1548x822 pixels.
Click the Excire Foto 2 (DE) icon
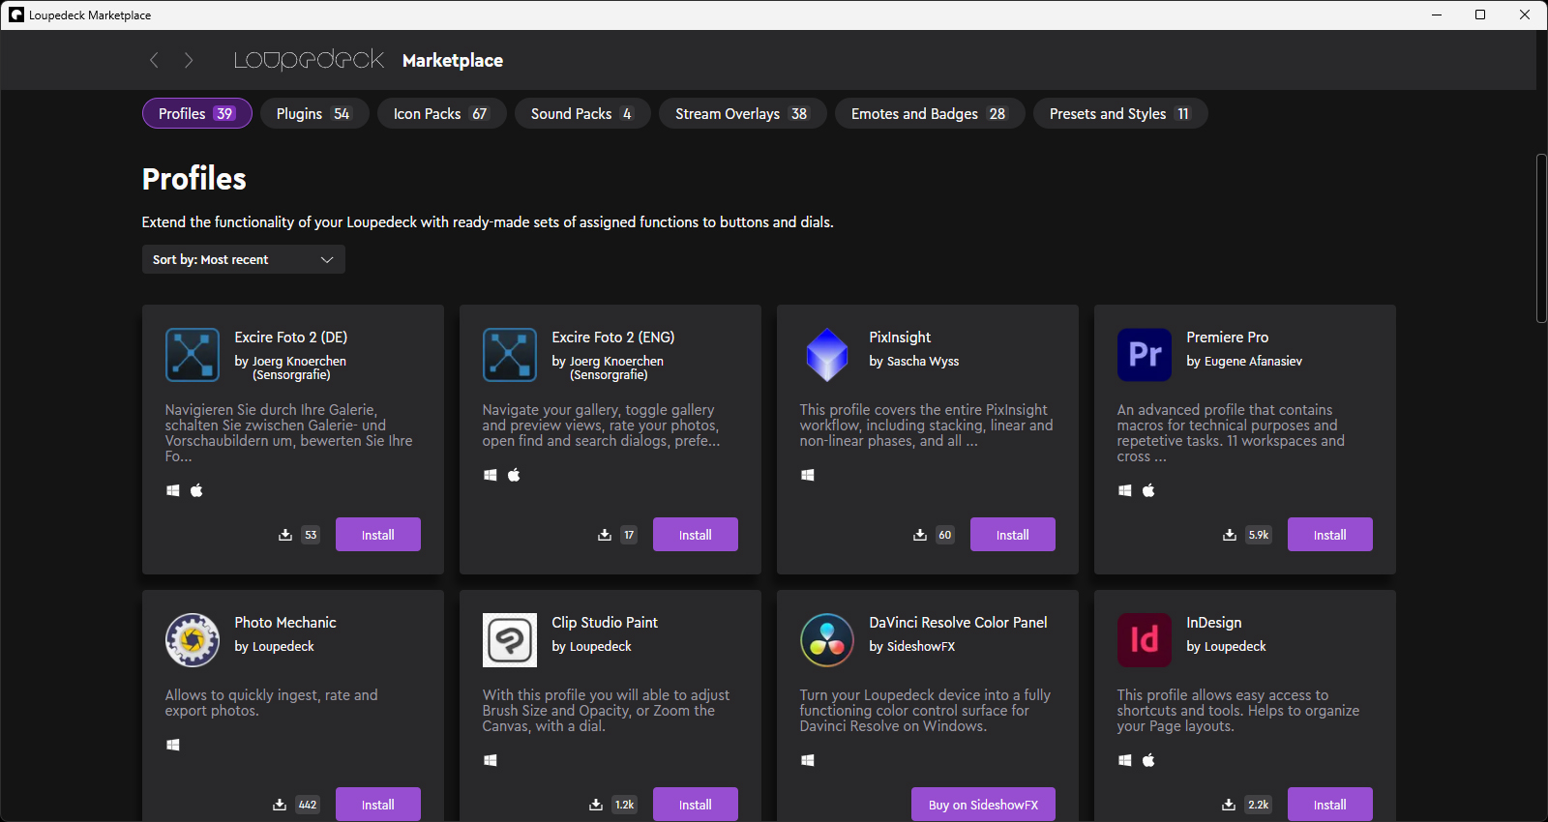(192, 355)
